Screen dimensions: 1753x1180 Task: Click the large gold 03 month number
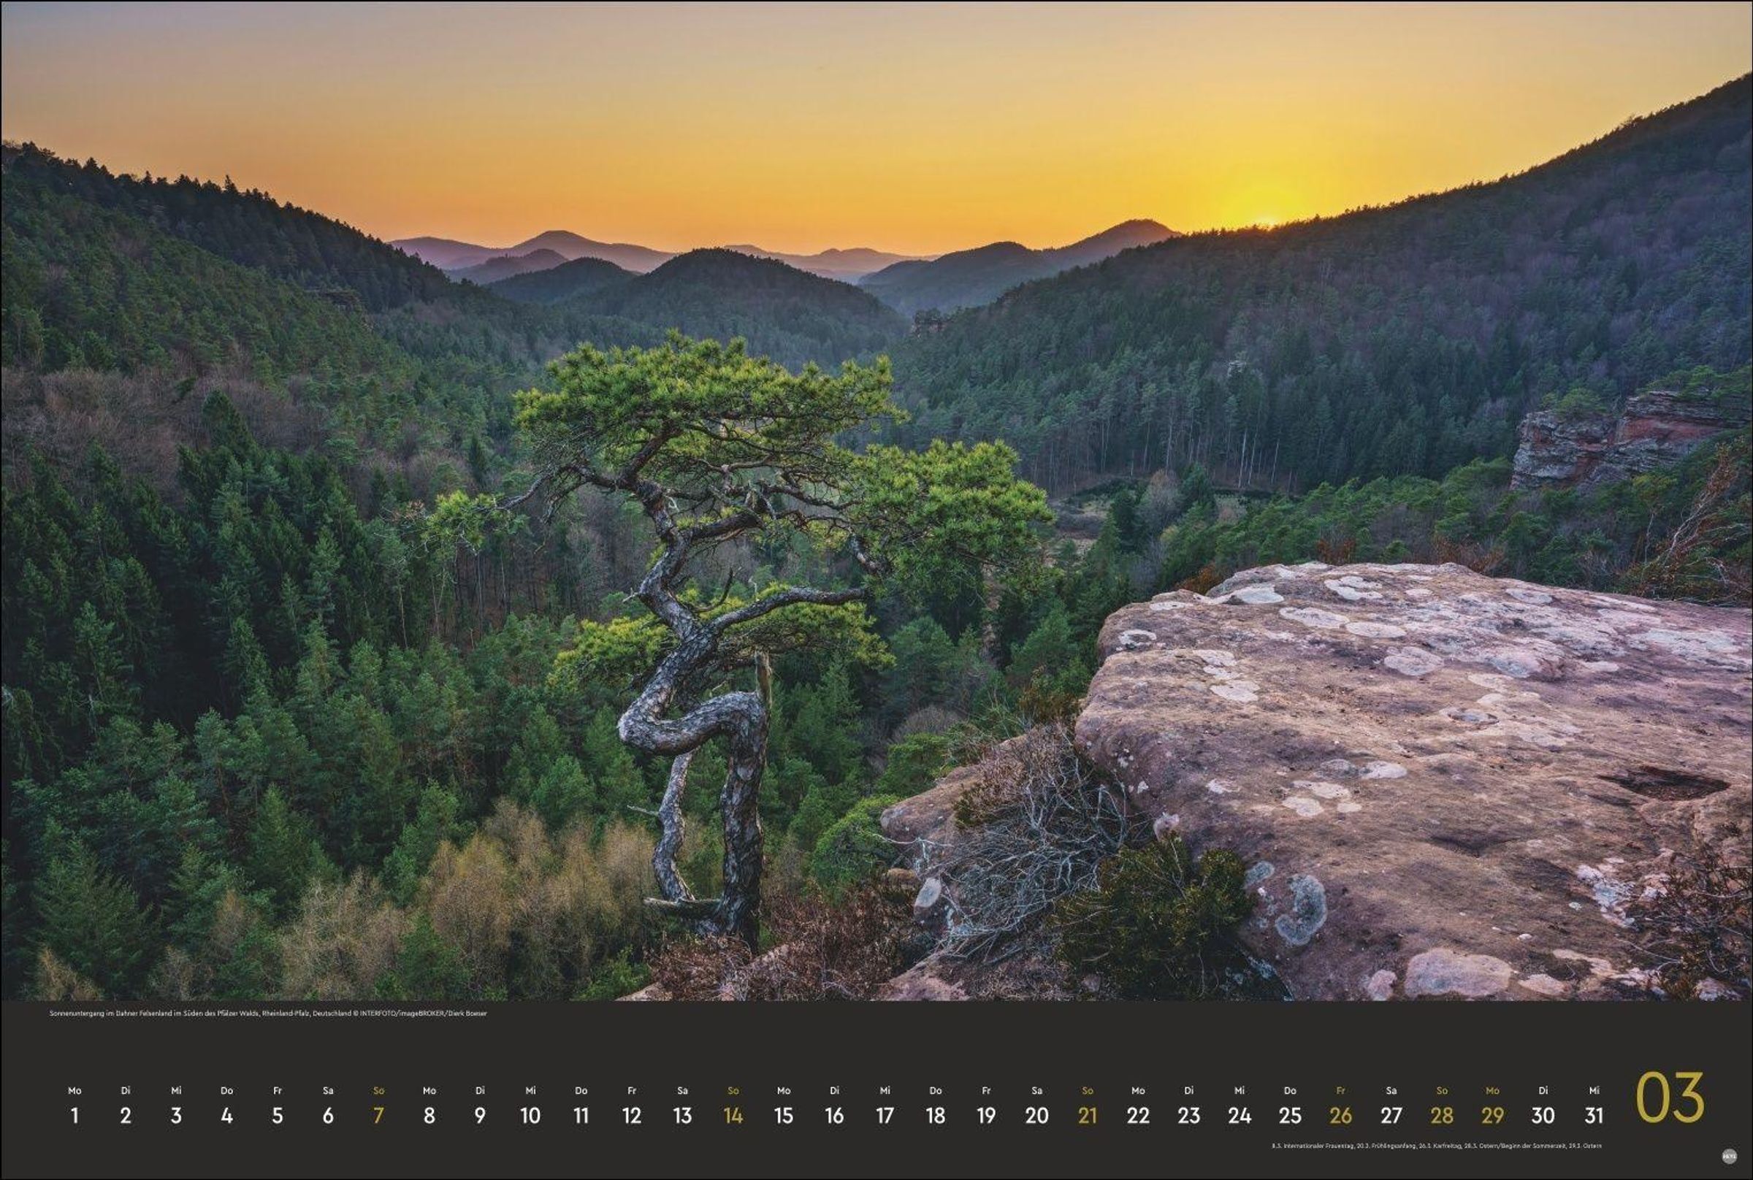pyautogui.click(x=1670, y=1098)
